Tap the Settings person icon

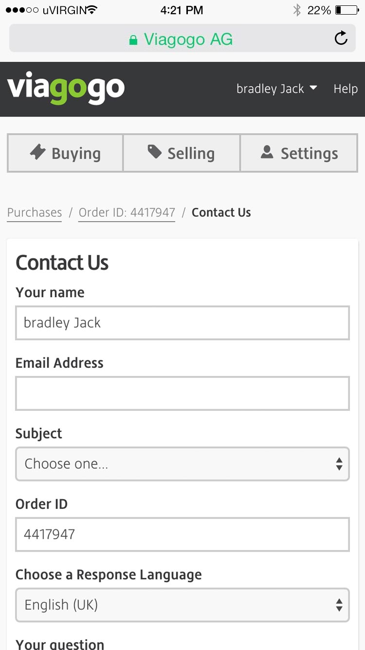click(267, 153)
